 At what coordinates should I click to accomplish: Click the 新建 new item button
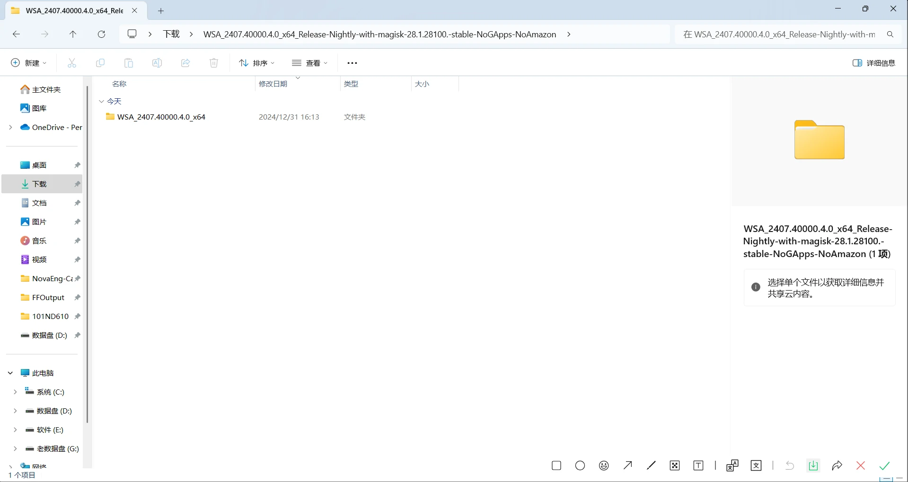coord(29,63)
